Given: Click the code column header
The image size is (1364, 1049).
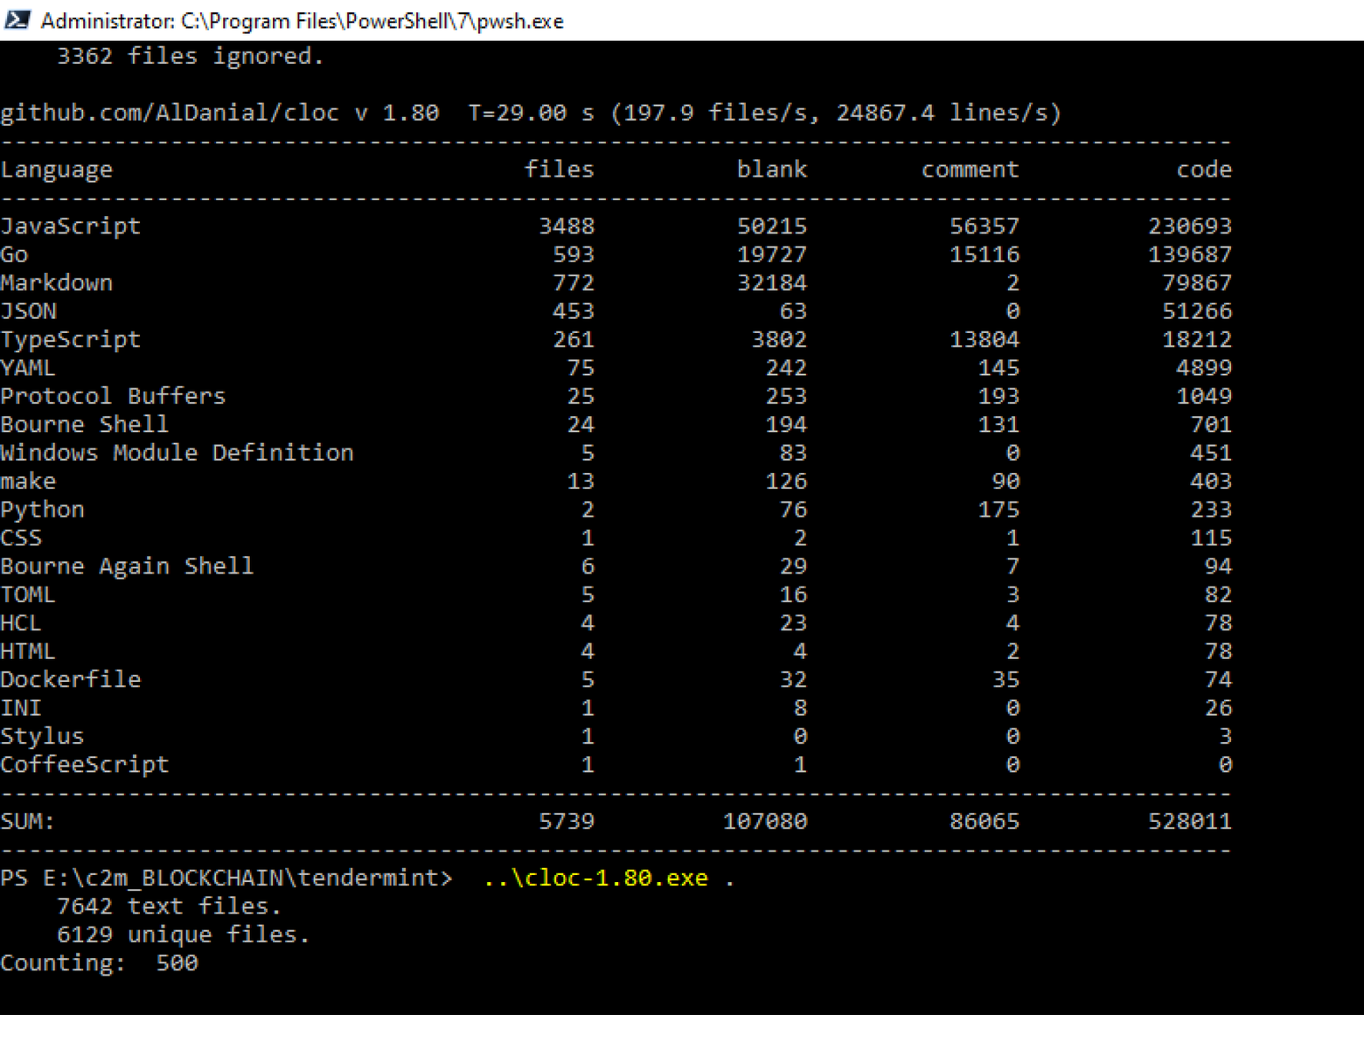Looking at the screenshot, I should click(x=1205, y=169).
